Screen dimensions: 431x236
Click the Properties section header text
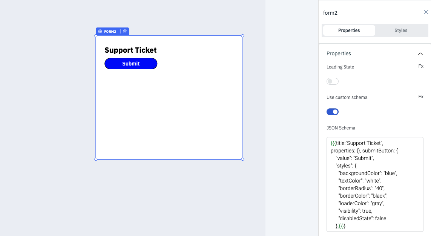click(x=339, y=54)
